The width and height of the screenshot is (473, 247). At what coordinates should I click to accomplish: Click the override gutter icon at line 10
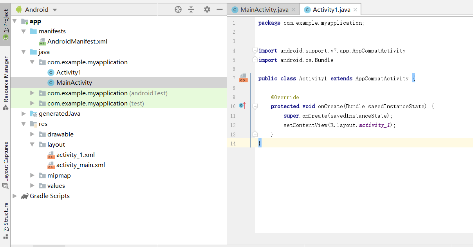coord(242,105)
